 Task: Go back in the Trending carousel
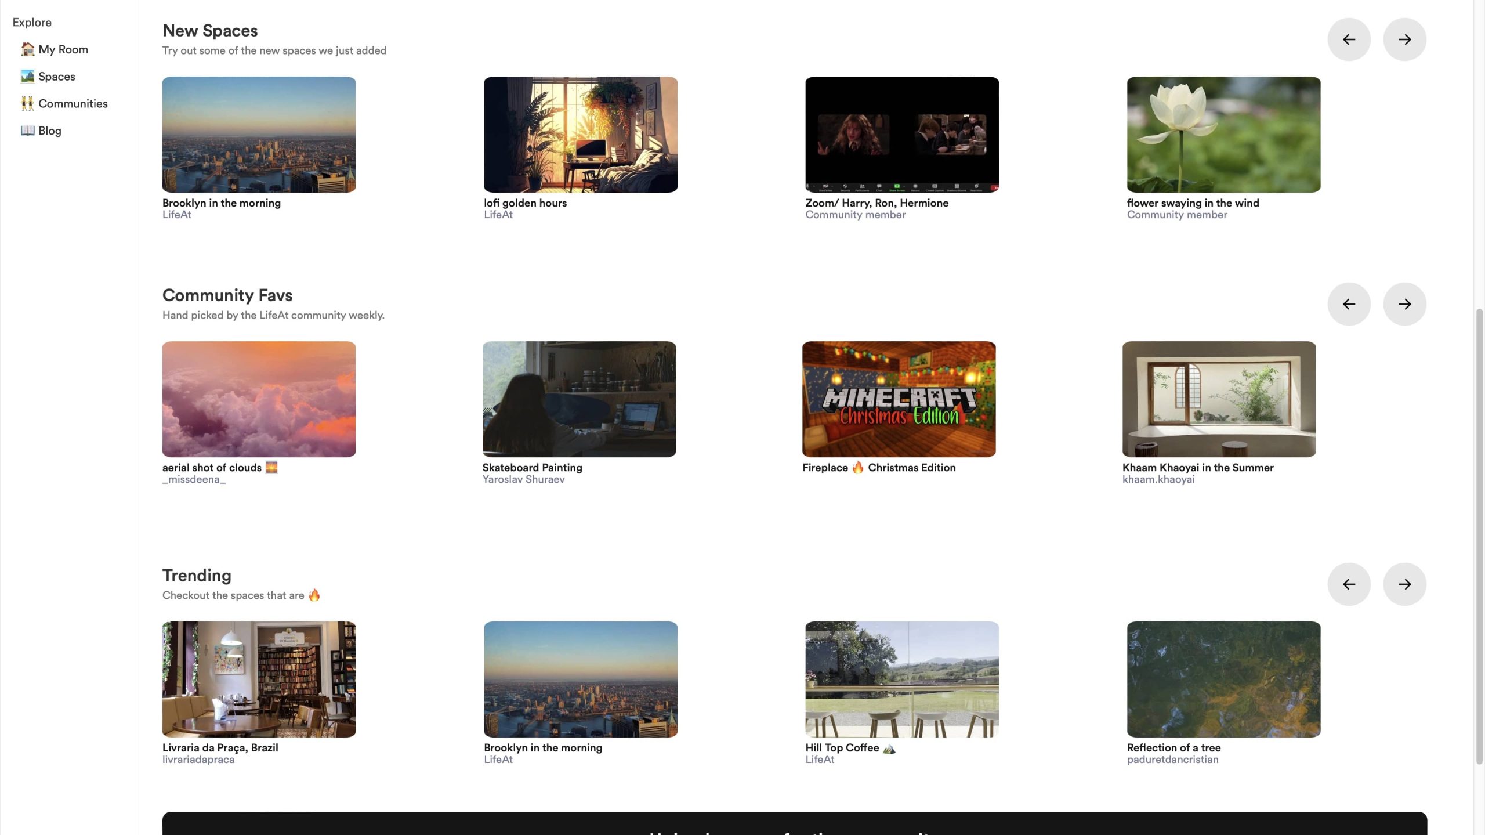click(1349, 584)
